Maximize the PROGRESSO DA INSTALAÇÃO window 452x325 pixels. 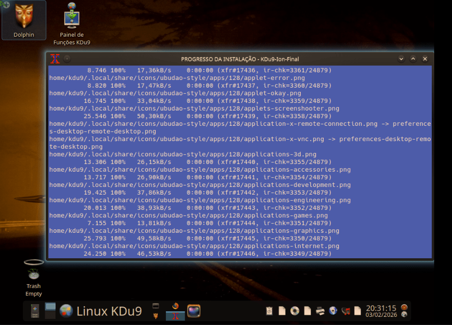[x=413, y=59]
